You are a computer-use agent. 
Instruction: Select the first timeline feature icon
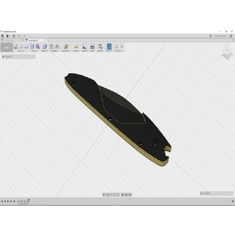(19, 202)
